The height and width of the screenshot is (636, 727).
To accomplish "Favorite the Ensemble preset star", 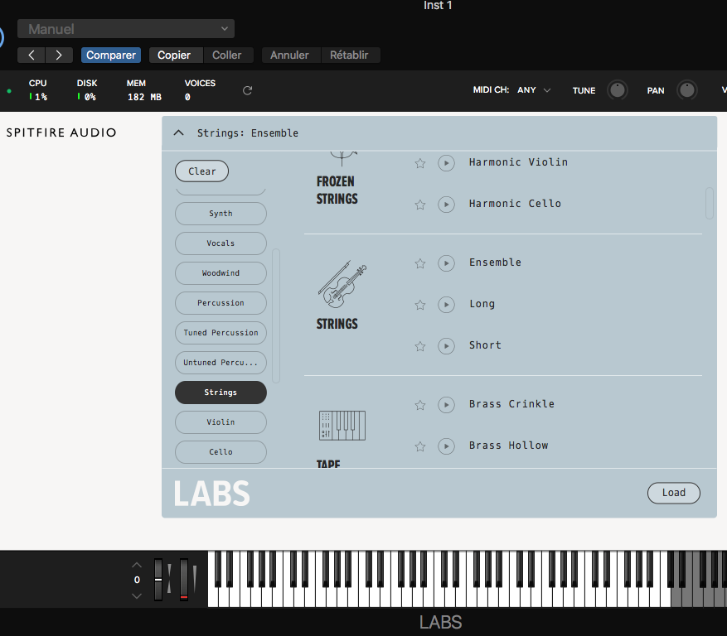I will pyautogui.click(x=419, y=263).
